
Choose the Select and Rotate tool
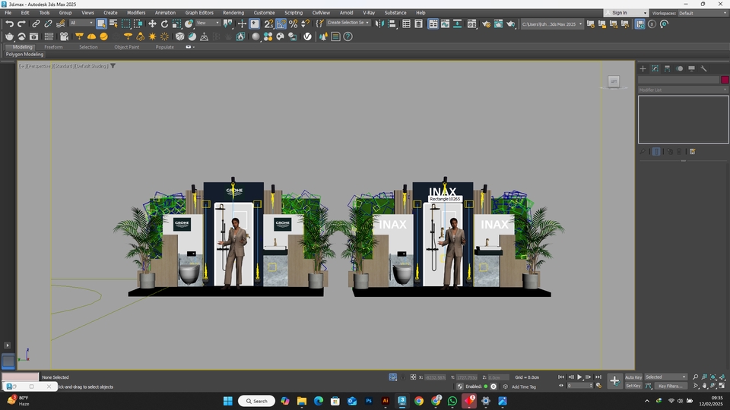click(164, 24)
